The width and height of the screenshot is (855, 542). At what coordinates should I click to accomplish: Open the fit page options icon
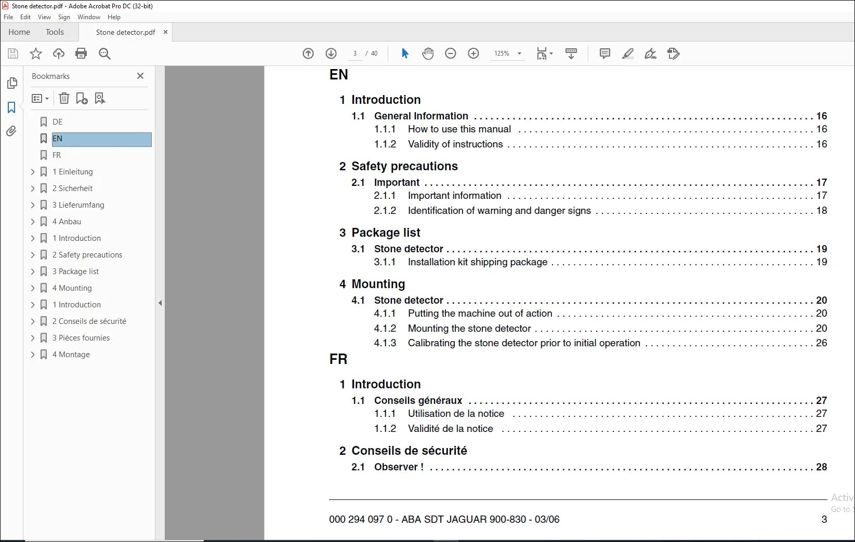point(544,53)
